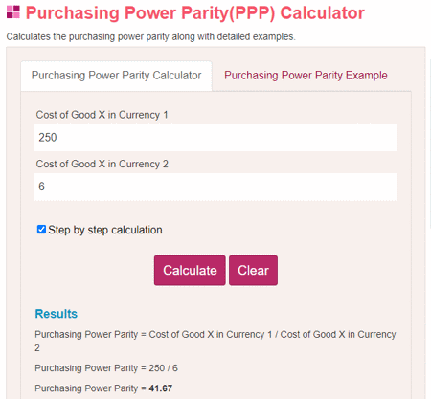Viewport: 431px width, 399px height.
Task: Switch to the Purchasing Power Parity Example tab
Action: pos(306,76)
